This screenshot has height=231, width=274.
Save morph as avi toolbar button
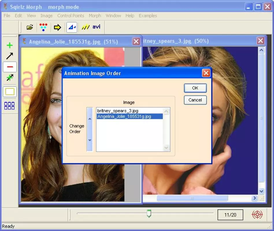point(96,27)
